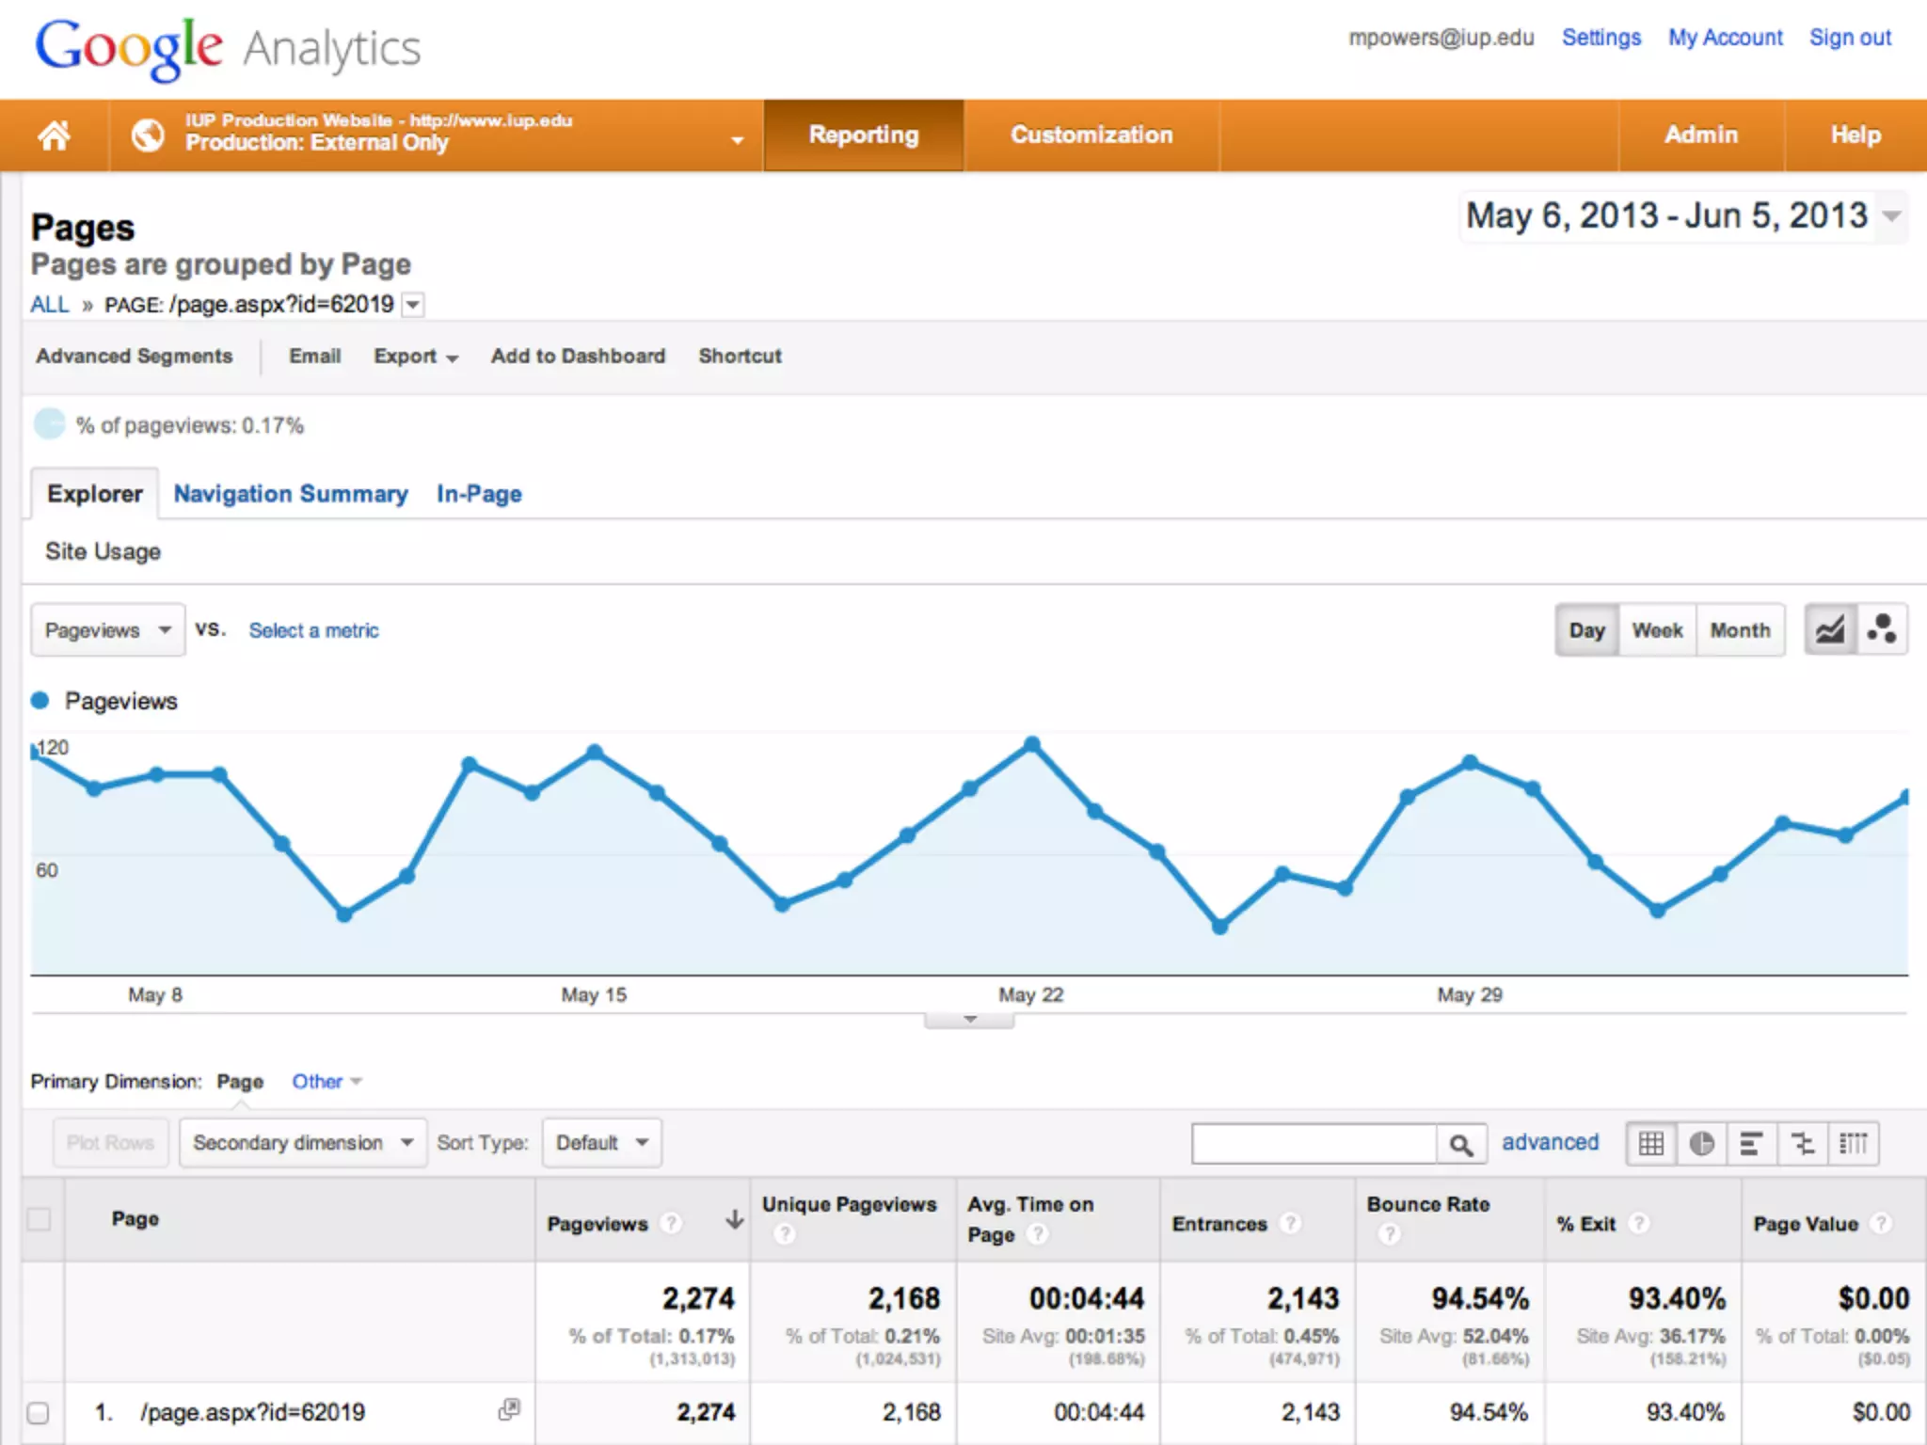
Task: Switch table to pie chart percentage view
Action: tap(1701, 1143)
